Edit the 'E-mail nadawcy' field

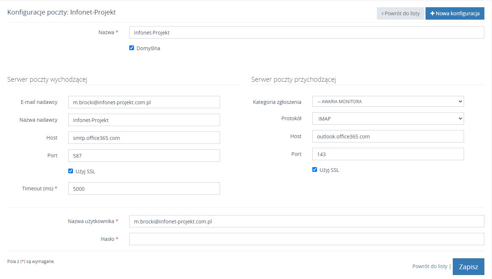(x=144, y=102)
